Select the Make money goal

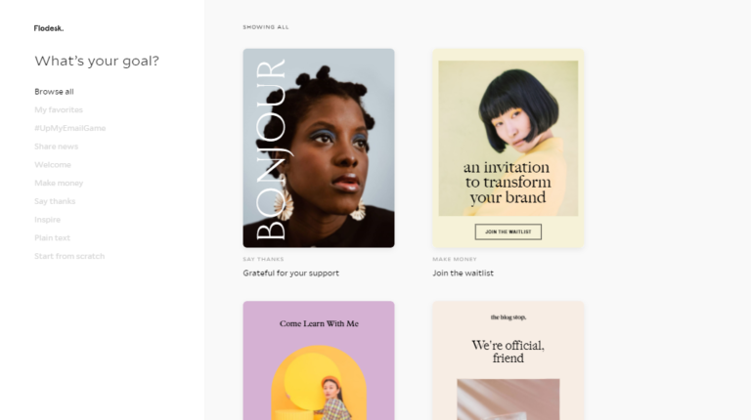(59, 183)
